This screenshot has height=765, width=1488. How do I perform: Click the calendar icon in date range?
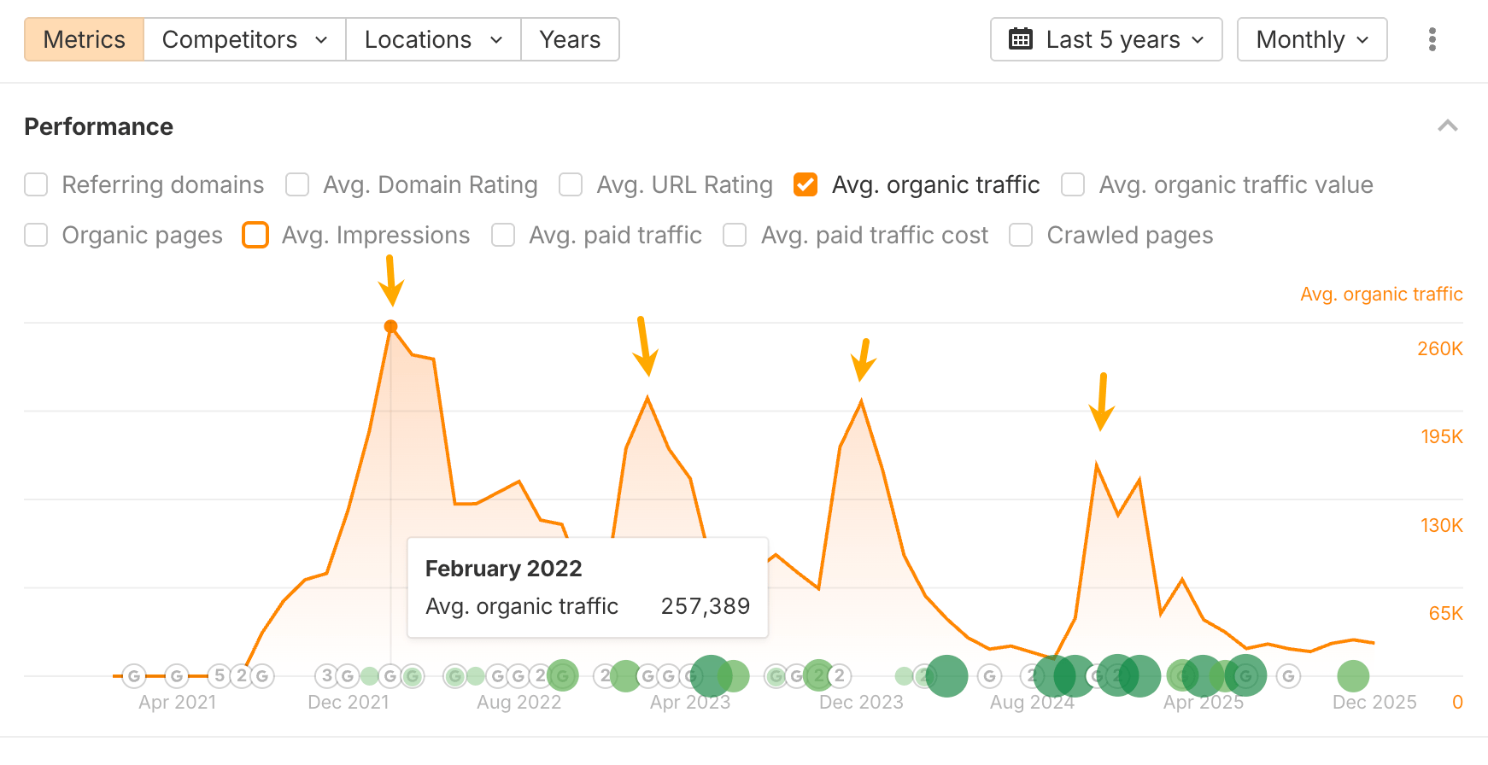coord(1021,39)
